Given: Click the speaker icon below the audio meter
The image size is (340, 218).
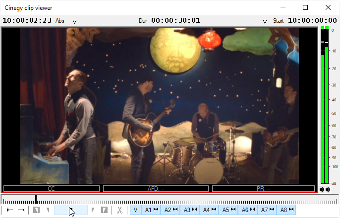Looking at the screenshot, I should coord(325,189).
